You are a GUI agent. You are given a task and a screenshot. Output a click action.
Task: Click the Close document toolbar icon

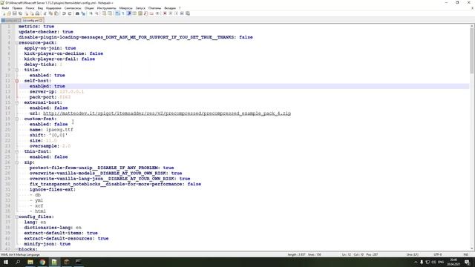pyautogui.click(x=27, y=13)
